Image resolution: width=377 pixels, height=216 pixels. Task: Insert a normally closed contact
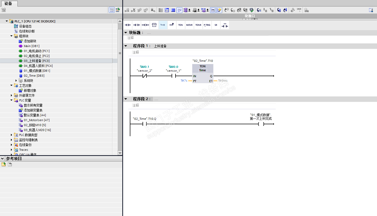(137, 25)
